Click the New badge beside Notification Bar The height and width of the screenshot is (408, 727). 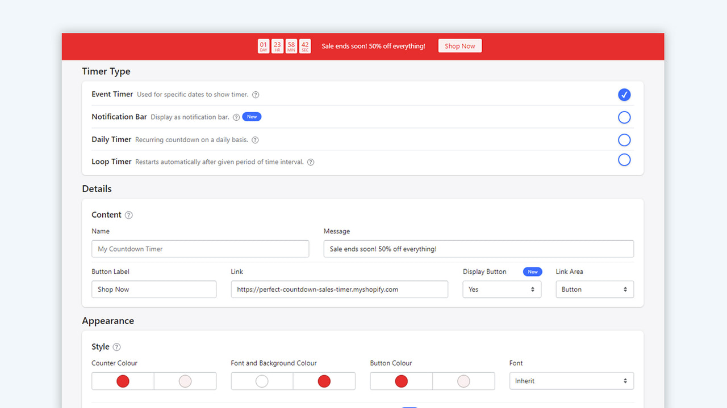(252, 117)
